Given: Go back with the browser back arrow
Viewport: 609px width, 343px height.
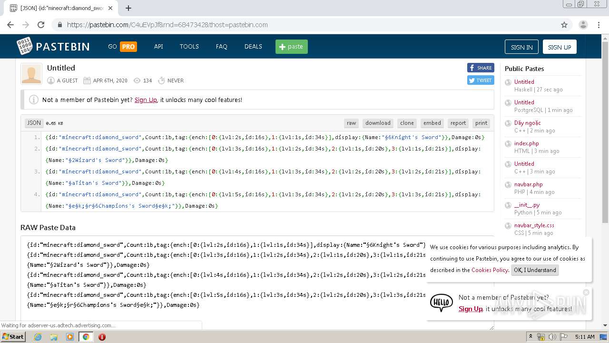Looking at the screenshot, I should point(10,25).
